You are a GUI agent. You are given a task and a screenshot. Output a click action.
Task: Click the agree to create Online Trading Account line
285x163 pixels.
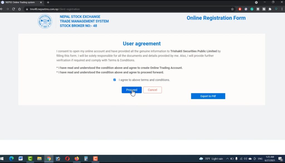(x=119, y=68)
